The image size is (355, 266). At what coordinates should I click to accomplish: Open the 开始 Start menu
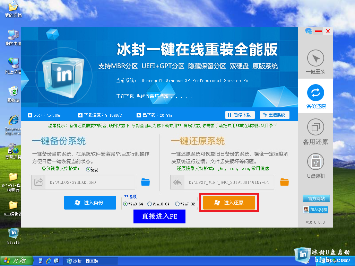pos(17,261)
